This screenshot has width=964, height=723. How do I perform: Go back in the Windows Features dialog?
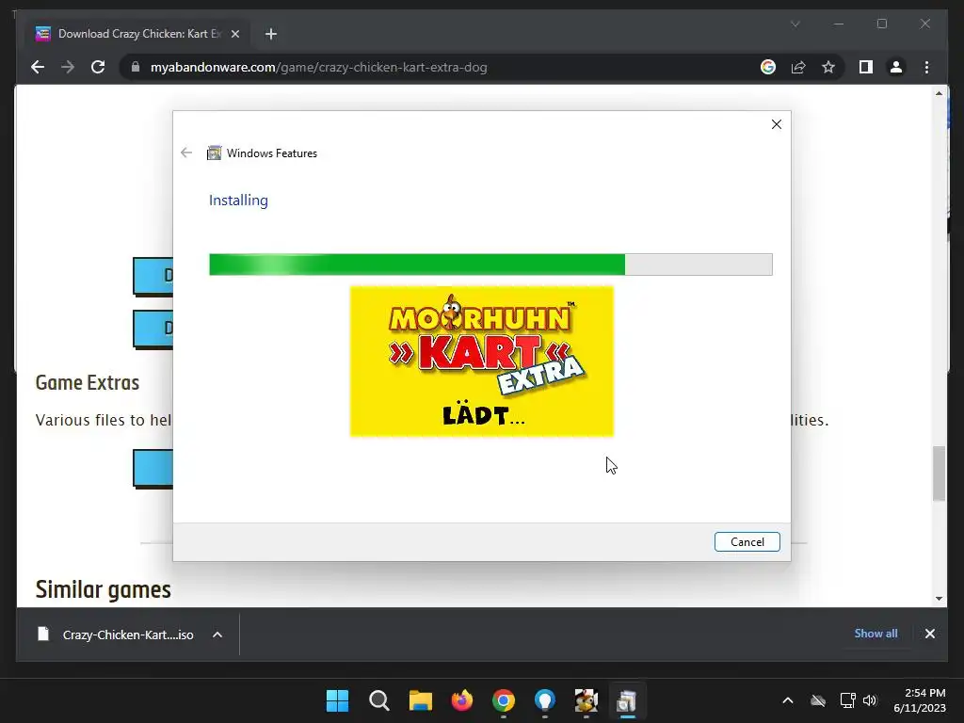click(186, 153)
